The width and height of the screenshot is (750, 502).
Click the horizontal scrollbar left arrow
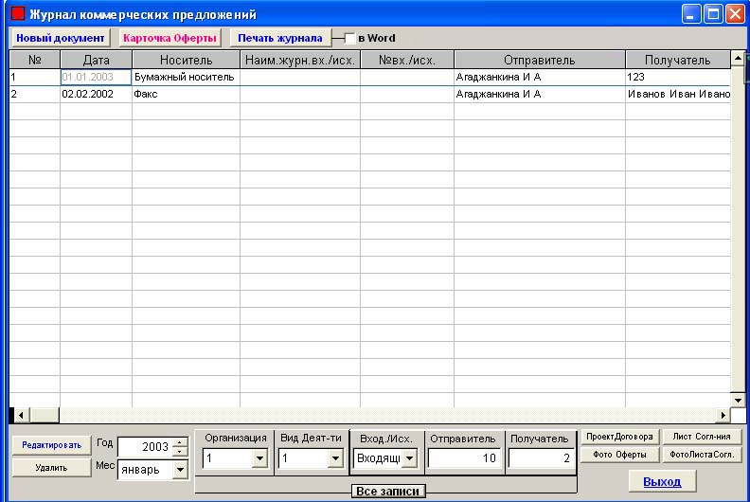21,416
